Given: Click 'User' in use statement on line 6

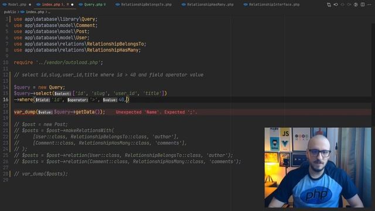Looking at the screenshot, I should click(x=81, y=38).
